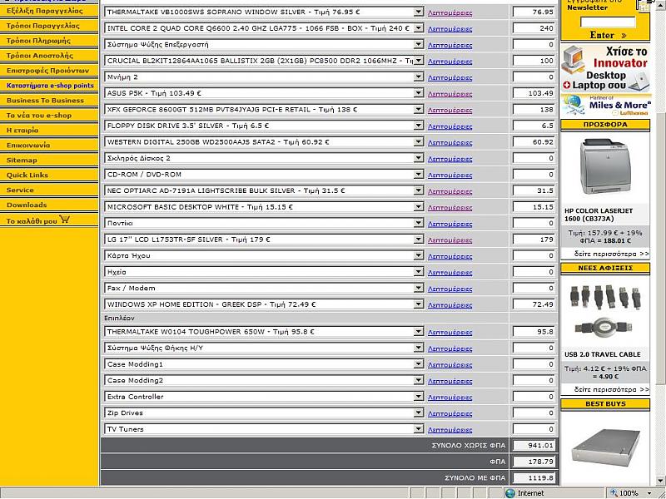This screenshot has width=666, height=499.
Task: Open the Miles & More partner banner
Action: click(x=605, y=106)
